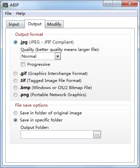Screen dimensions: 140x168
Task: Close the ABIP window
Action: point(130,4)
